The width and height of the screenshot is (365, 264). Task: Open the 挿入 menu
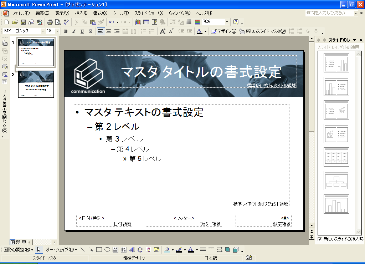(81, 13)
